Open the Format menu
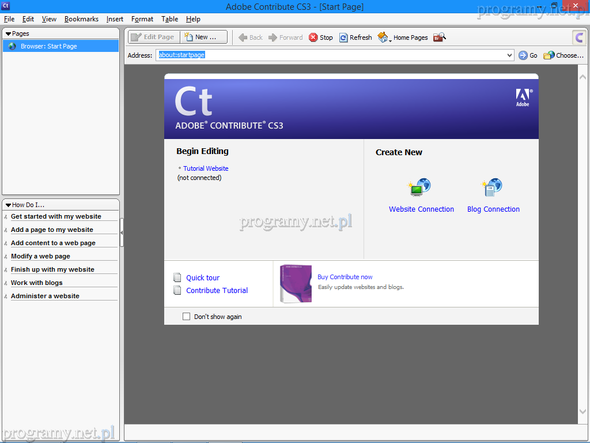 (142, 19)
